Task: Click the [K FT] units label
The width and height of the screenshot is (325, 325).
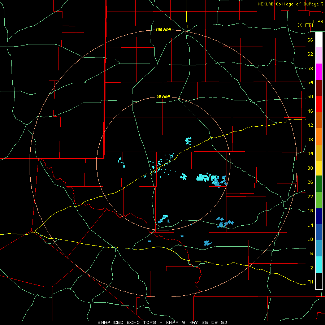Action: (x=305, y=25)
